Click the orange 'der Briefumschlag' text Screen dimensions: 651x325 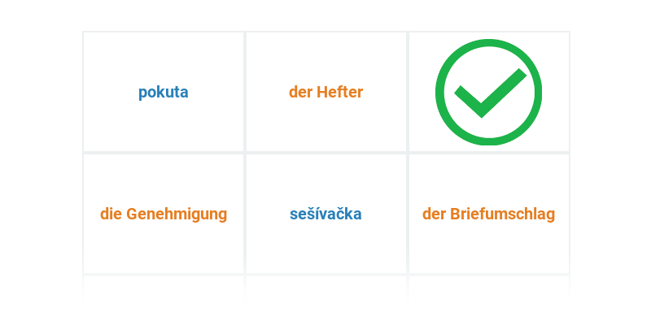pos(489,214)
